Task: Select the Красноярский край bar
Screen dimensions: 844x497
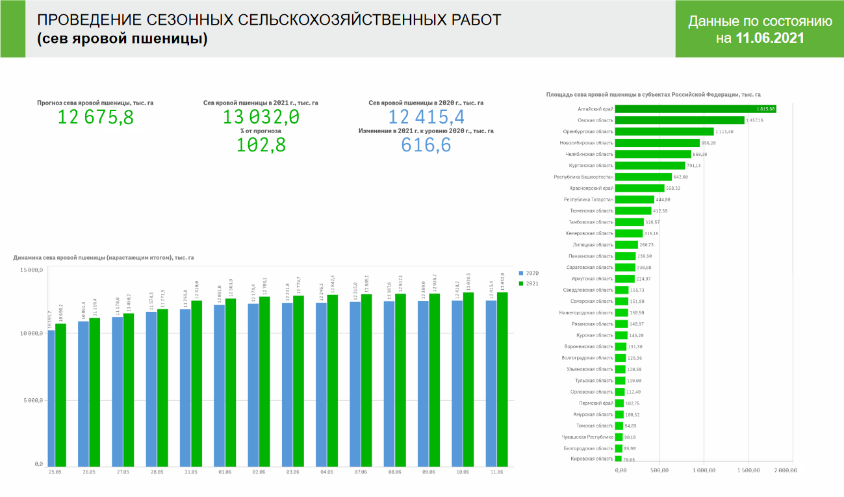Action: pyautogui.click(x=639, y=188)
